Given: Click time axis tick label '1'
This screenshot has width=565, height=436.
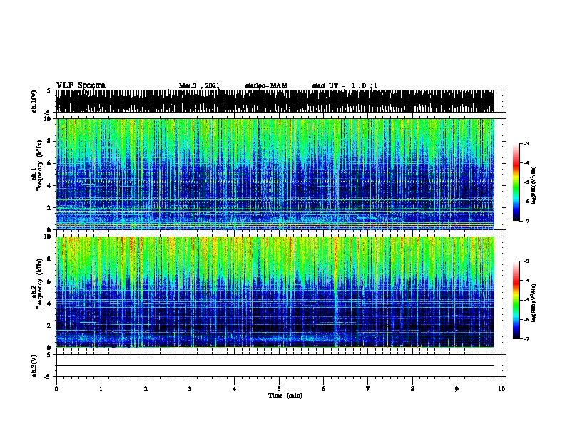Looking at the screenshot, I should click(x=101, y=388).
